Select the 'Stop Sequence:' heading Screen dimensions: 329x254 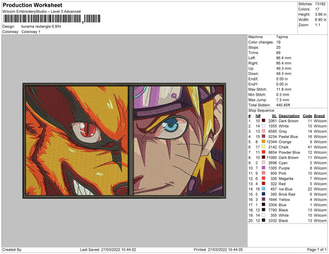(x=262, y=111)
